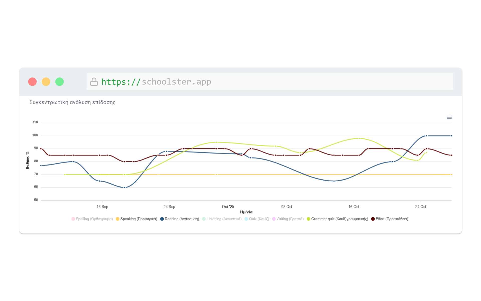The width and height of the screenshot is (481, 301).
Task: Toggle the Effort (Προσπάθεια) series
Action: click(x=390, y=219)
